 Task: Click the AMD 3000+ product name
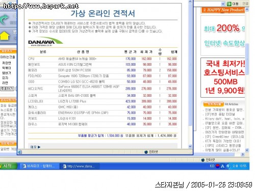click(78, 59)
